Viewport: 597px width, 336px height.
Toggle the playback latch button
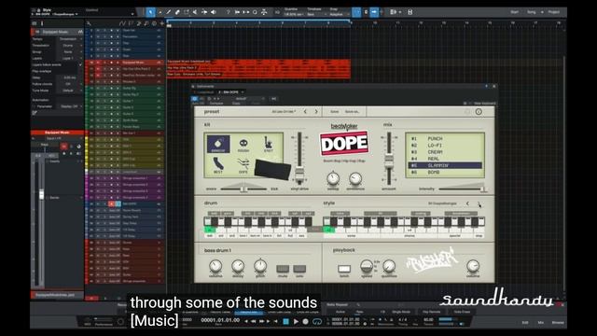coord(344,269)
